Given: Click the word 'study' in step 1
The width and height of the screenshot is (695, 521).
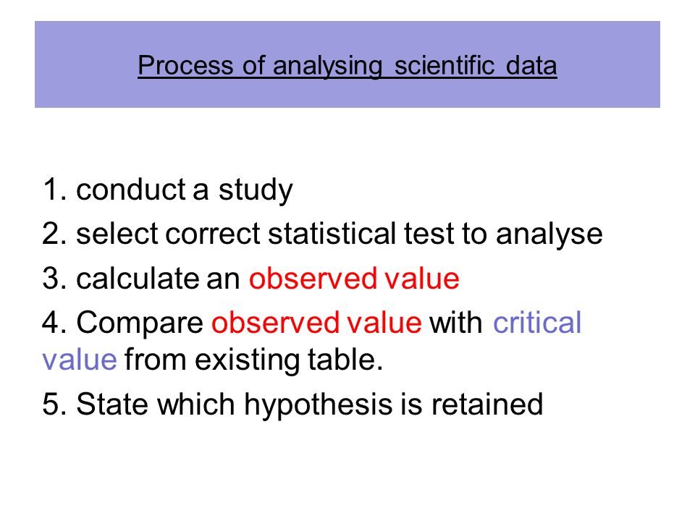Looking at the screenshot, I should coord(256,190).
